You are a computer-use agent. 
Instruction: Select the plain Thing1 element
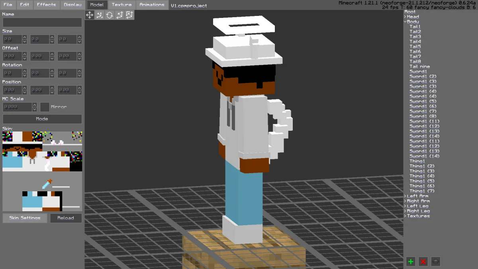click(x=417, y=161)
